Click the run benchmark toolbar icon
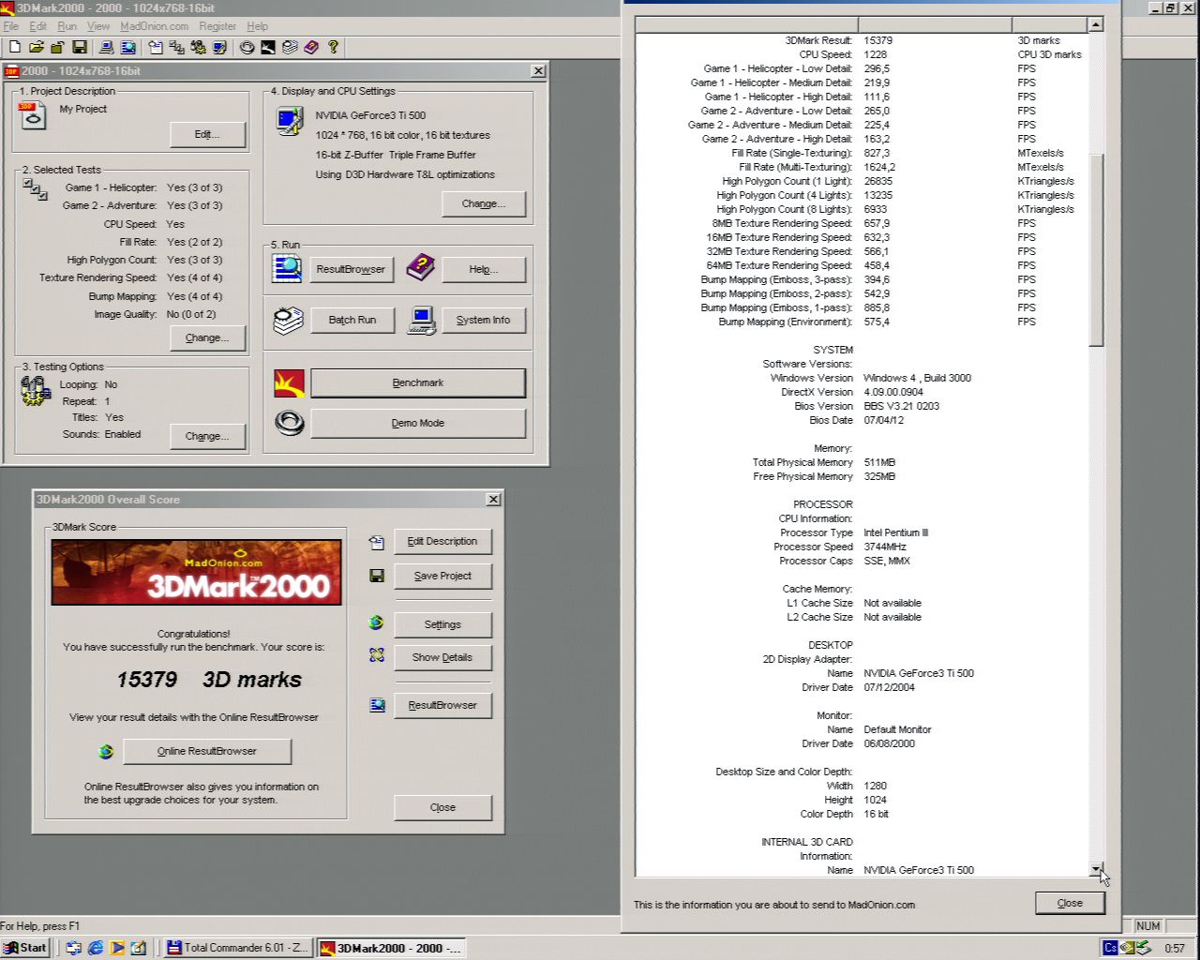 [x=268, y=47]
